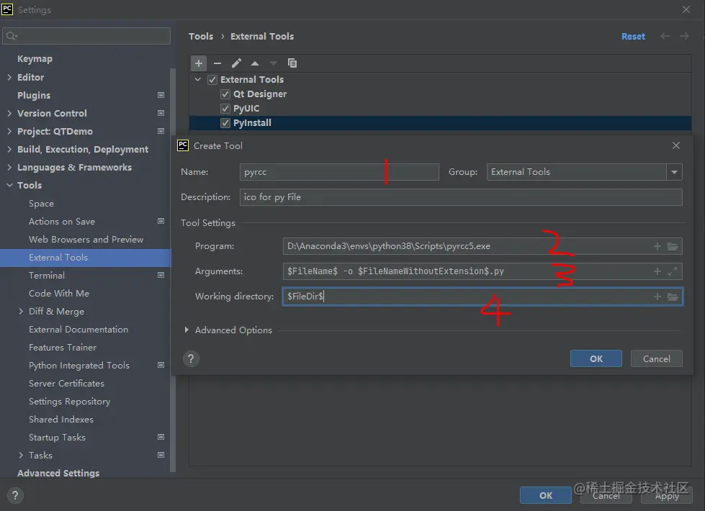The width and height of the screenshot is (705, 511).
Task: Open Settings help question mark
Action: click(15, 495)
